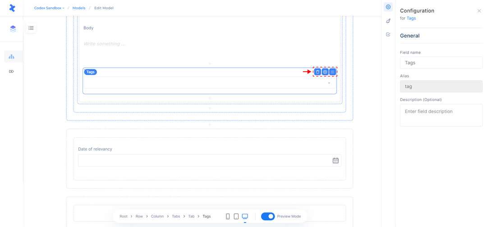Click the Body field label
487x227 pixels.
[88, 28]
